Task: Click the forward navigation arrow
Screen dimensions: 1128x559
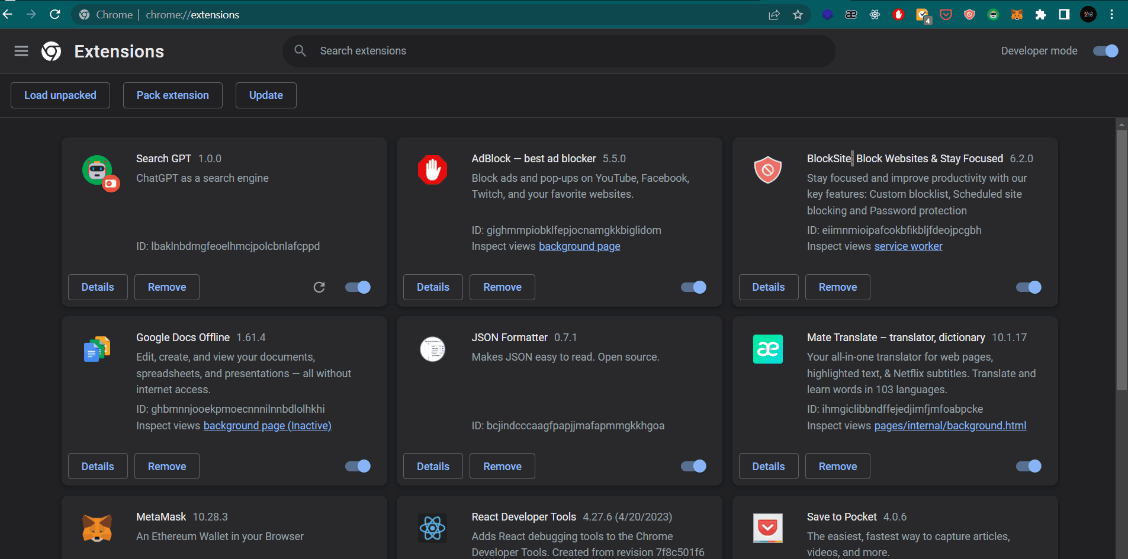Action: point(31,14)
